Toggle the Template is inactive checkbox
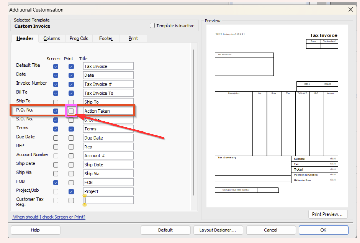360x243 pixels. click(152, 26)
